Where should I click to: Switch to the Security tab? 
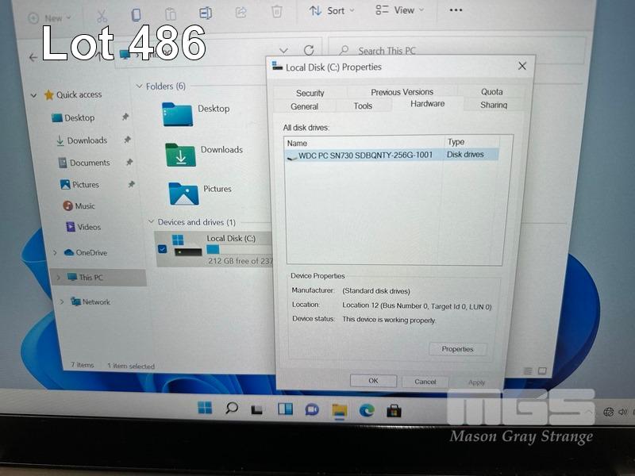310,93
